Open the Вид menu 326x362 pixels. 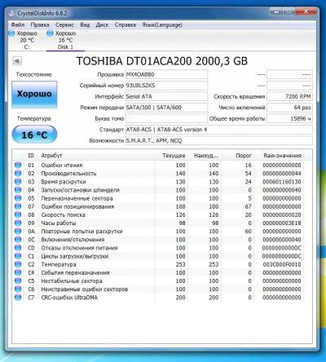[x=85, y=24]
